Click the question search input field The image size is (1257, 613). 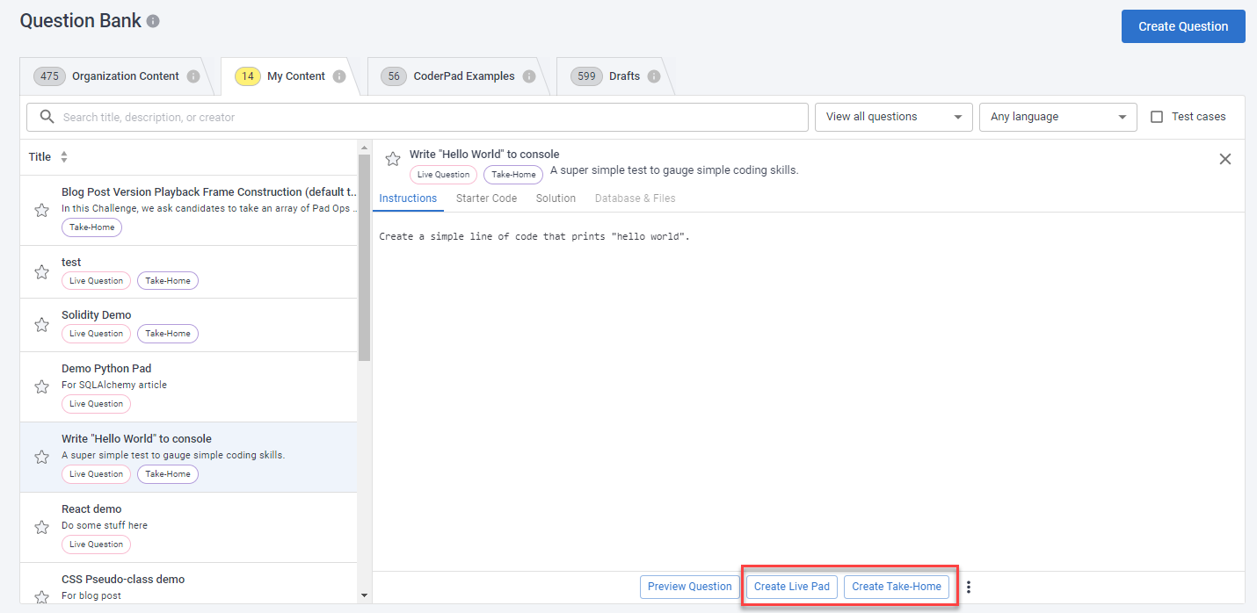pos(431,117)
